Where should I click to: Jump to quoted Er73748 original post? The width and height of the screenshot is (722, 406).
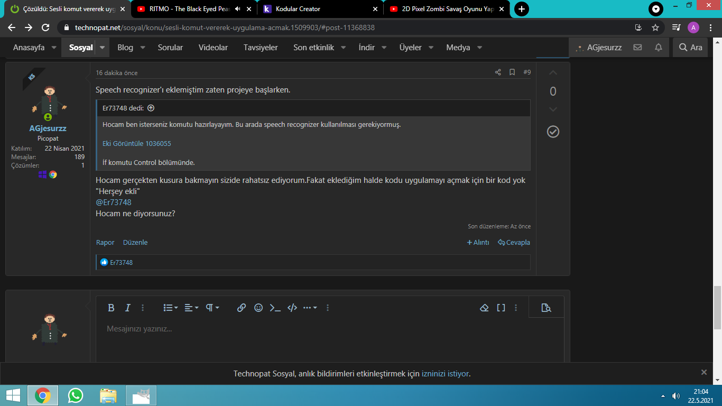click(151, 108)
